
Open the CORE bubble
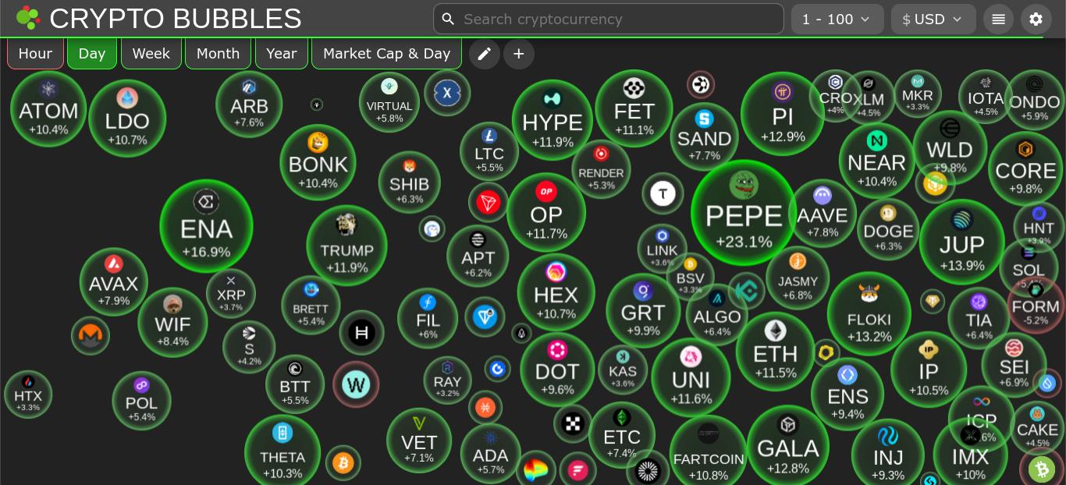point(1025,168)
